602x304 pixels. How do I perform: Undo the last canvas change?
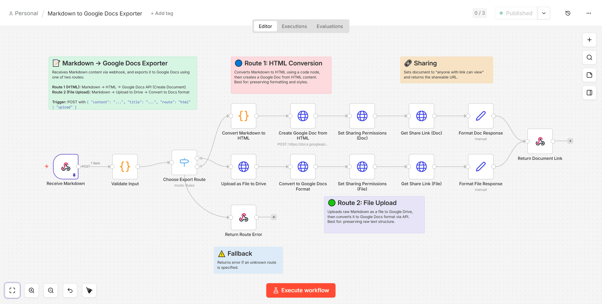click(x=70, y=290)
